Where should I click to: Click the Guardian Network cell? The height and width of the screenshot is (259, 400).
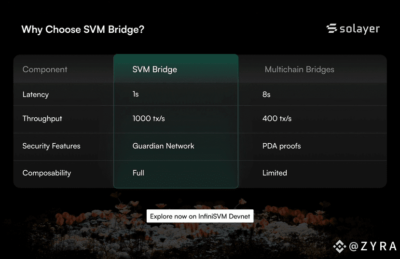[x=163, y=146]
